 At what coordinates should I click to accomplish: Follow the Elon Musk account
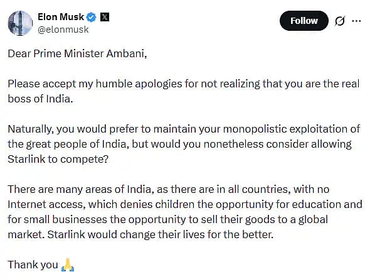[304, 21]
